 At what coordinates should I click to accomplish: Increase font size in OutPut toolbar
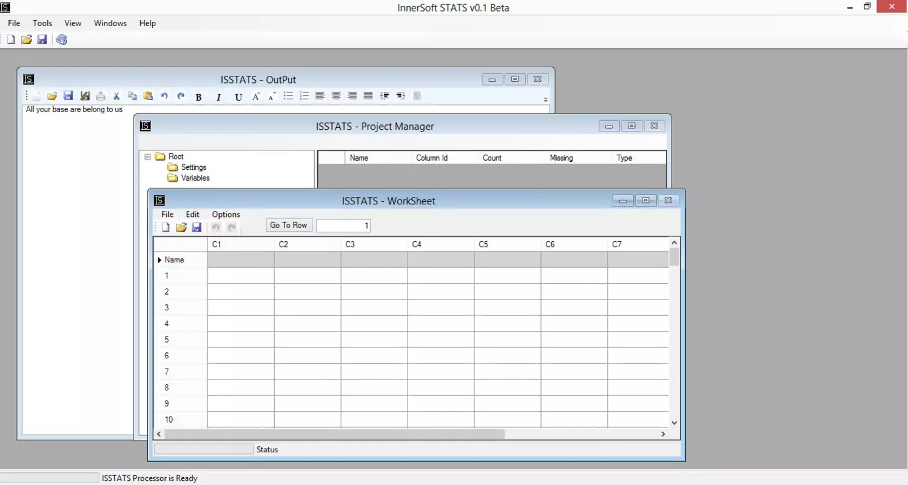pyautogui.click(x=256, y=96)
